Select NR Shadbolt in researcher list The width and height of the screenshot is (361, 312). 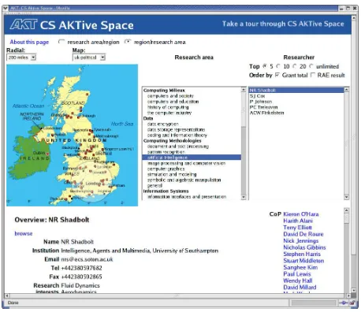point(296,90)
